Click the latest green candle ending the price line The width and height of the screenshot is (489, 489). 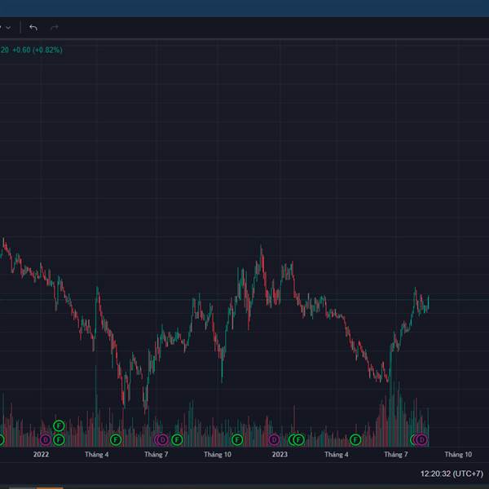pyautogui.click(x=429, y=302)
